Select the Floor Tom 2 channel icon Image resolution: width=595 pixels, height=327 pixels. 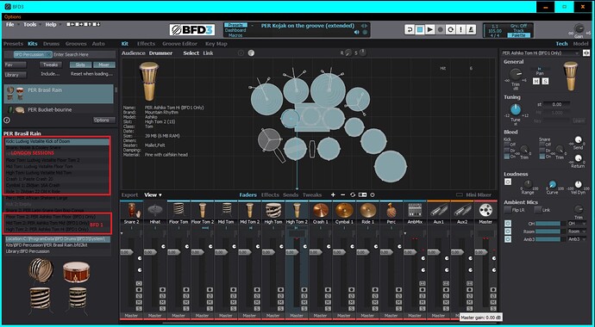click(x=203, y=210)
